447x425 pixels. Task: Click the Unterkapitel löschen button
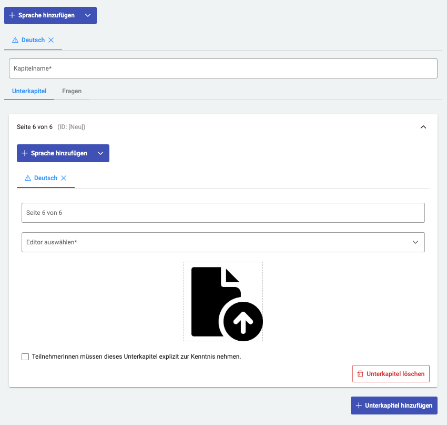(x=391, y=374)
